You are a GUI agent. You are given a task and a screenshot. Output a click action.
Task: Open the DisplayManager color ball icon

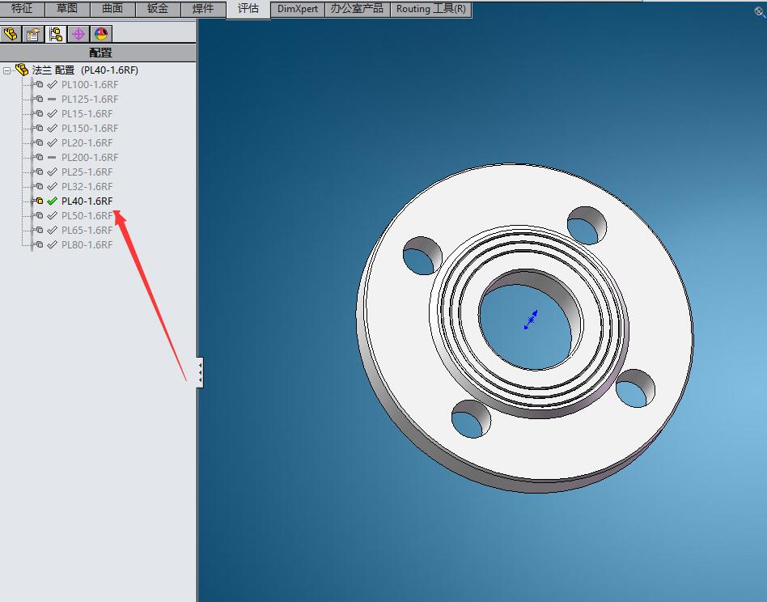click(x=101, y=34)
